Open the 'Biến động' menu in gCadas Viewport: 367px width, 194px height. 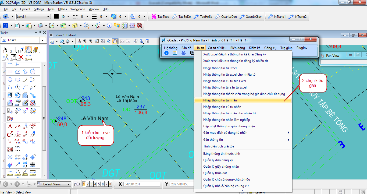point(237,48)
